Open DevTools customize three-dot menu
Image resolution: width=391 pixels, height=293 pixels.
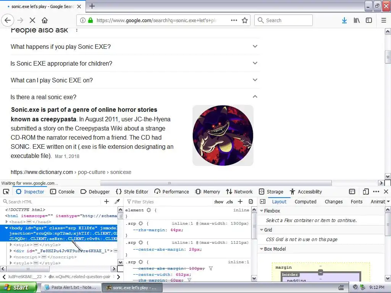click(x=376, y=192)
